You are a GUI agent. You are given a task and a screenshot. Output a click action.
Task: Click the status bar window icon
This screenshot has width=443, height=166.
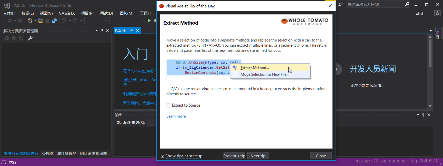[x=4, y=162]
